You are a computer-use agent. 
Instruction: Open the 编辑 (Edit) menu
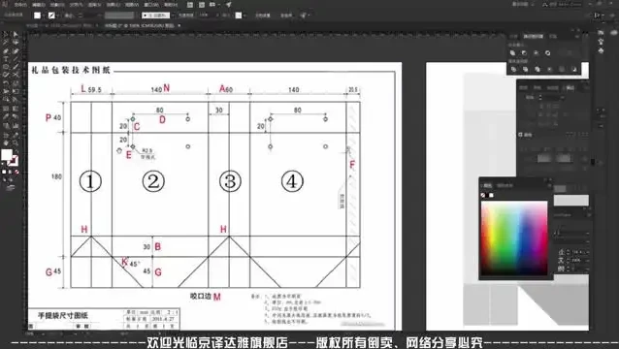(x=39, y=5)
